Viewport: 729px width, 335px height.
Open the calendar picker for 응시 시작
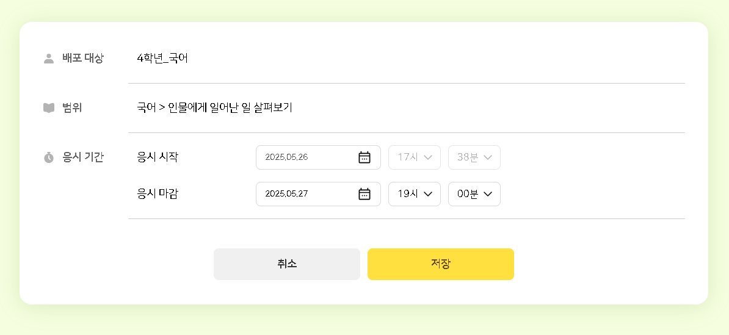(364, 157)
